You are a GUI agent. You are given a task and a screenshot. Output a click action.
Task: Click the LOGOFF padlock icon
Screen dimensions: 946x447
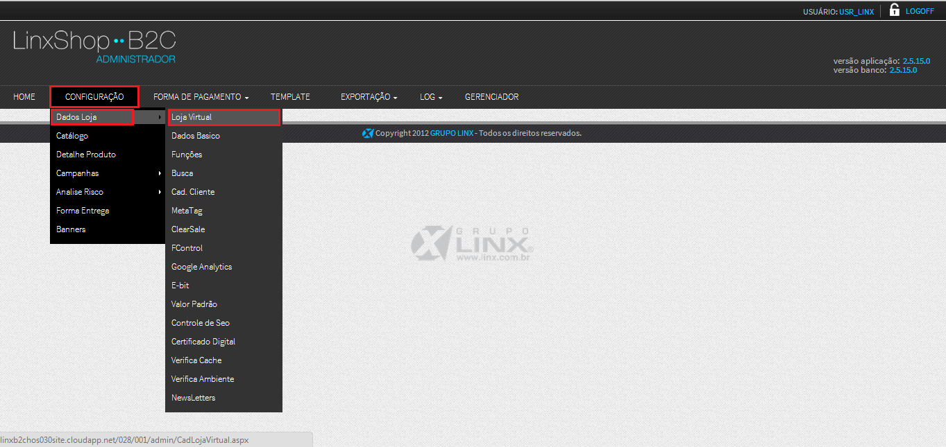coord(895,10)
